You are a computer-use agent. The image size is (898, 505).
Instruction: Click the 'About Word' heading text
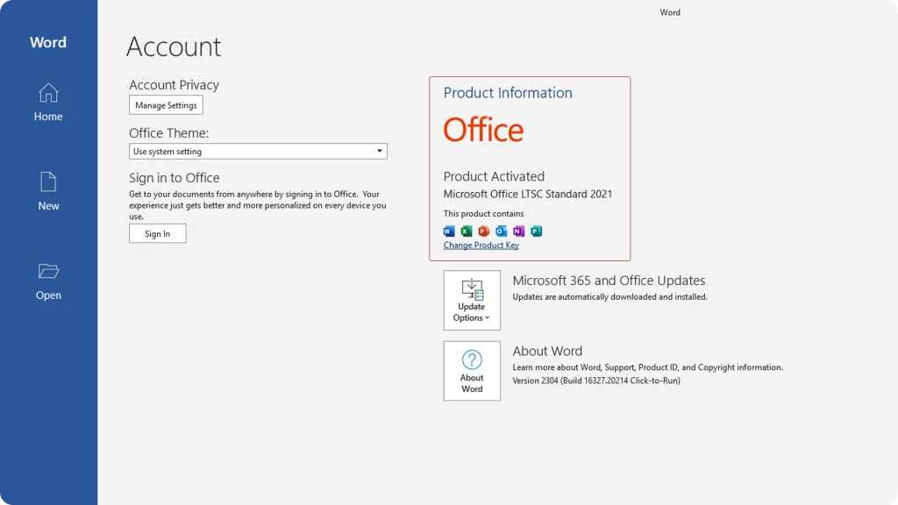coord(547,351)
